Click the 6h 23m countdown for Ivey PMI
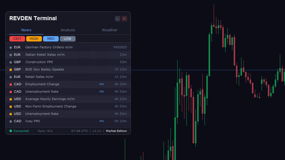This screenshot has height=160, width=285. (x=121, y=121)
